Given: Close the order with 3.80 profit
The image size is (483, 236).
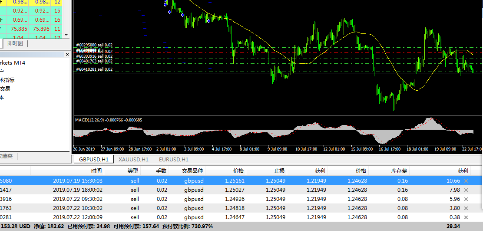Looking at the screenshot, I should 466,208.
